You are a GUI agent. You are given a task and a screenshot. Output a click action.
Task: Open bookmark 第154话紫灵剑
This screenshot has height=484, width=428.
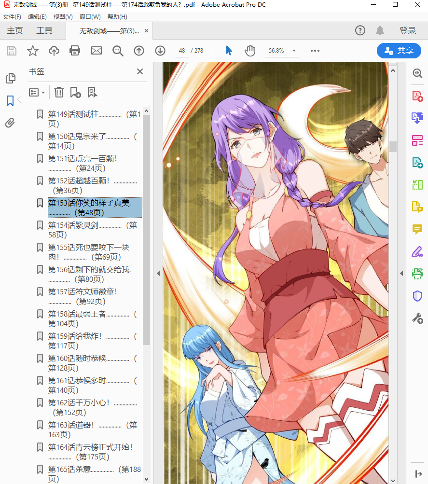tap(93, 230)
